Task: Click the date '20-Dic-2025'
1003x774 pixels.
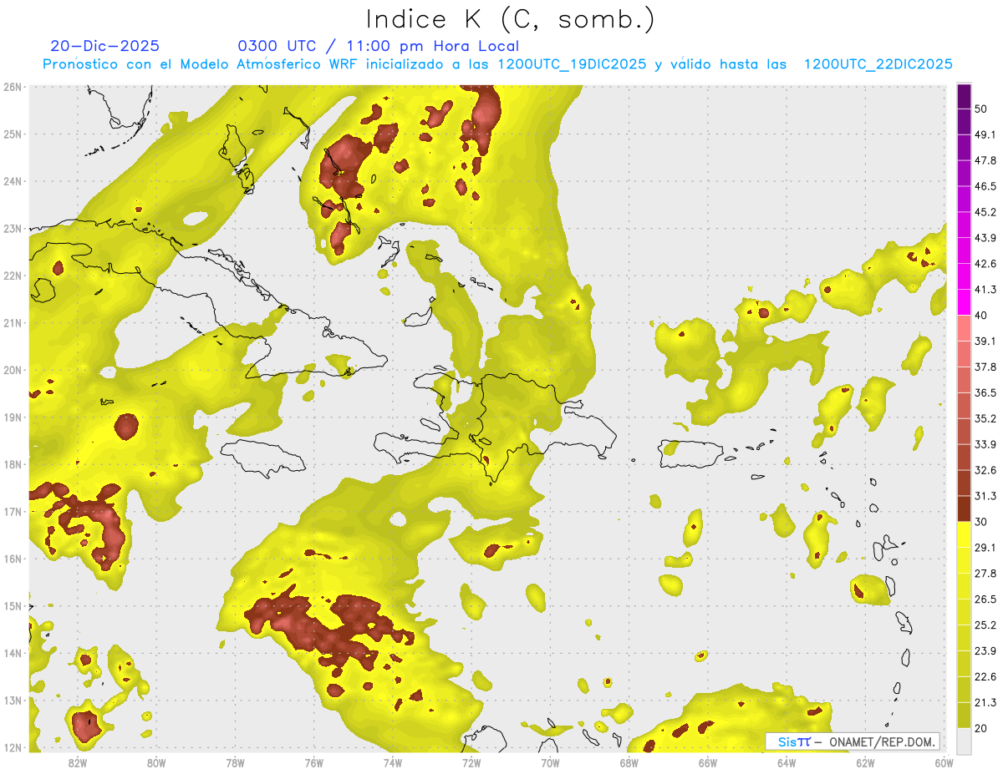Action: (x=104, y=46)
